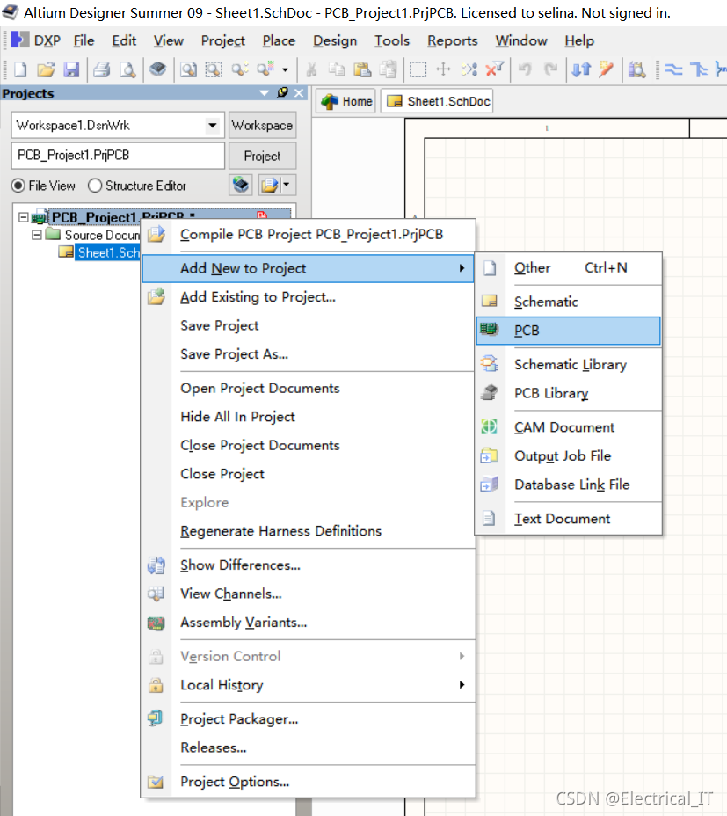Click the redo arrow icon

click(550, 69)
